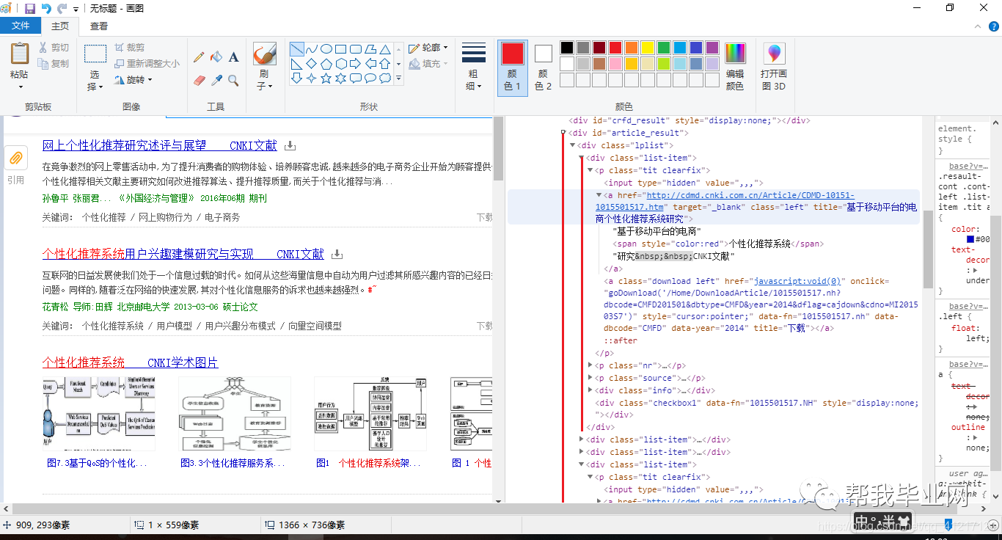This screenshot has width=1002, height=540.
Task: Select the Curve shape
Action: 312,49
